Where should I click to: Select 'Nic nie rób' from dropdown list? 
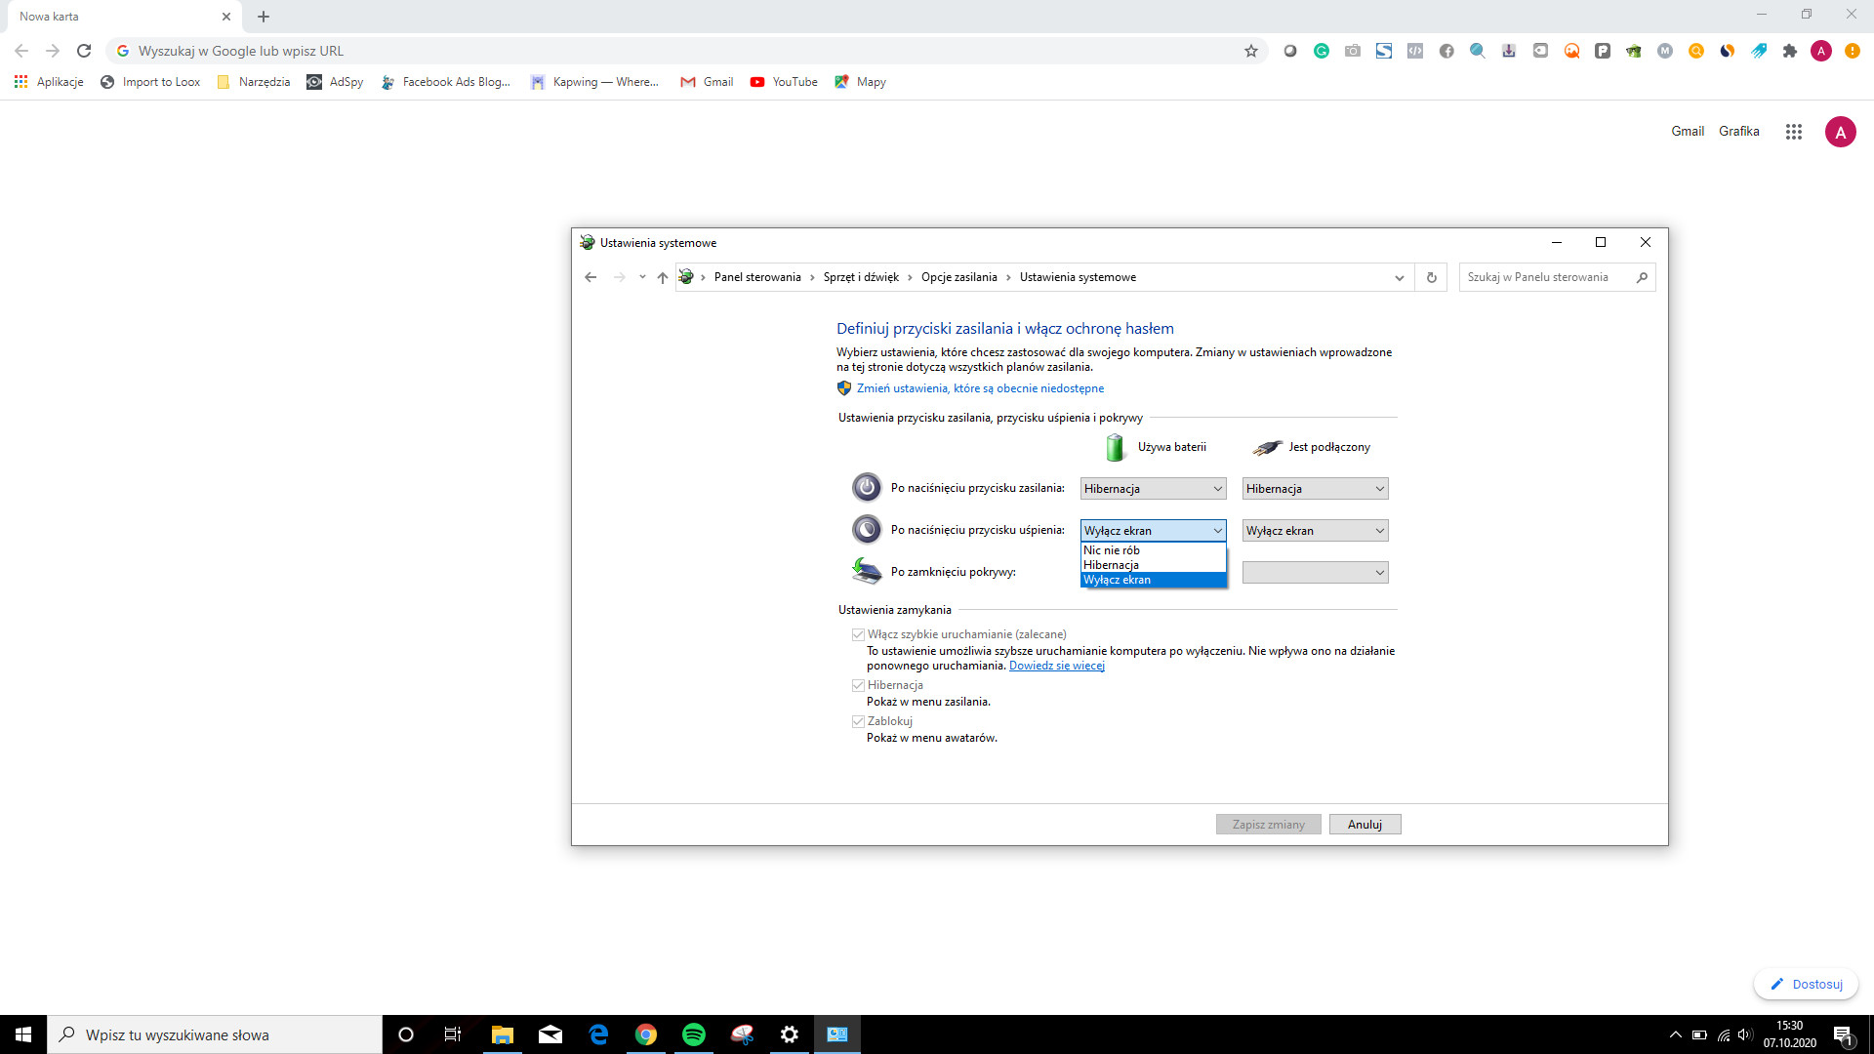1112,550
